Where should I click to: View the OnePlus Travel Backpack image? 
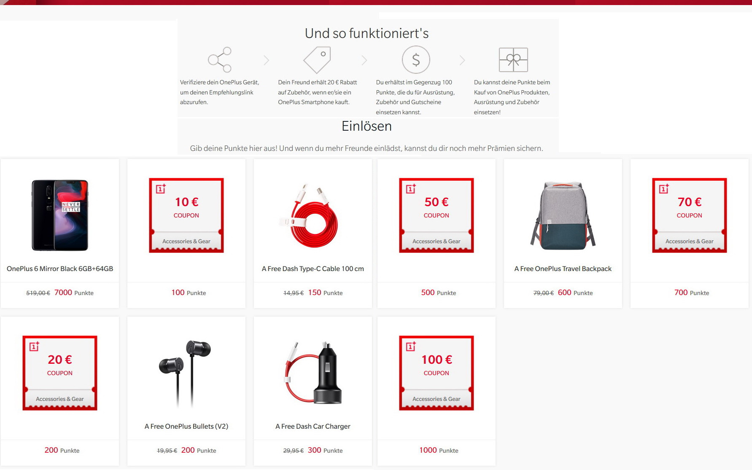(x=563, y=215)
